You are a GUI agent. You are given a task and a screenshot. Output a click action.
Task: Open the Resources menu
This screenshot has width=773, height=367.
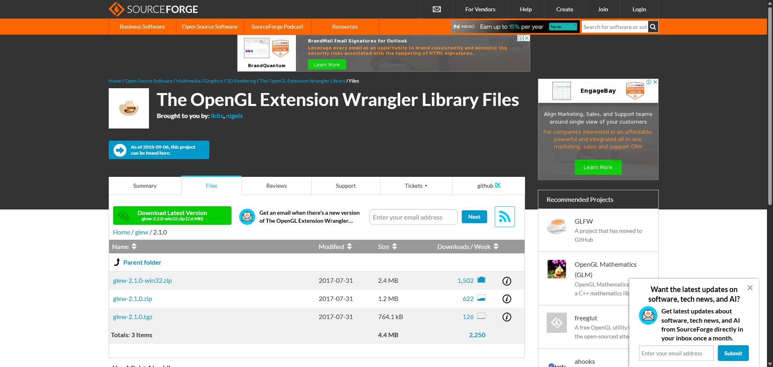(x=345, y=27)
